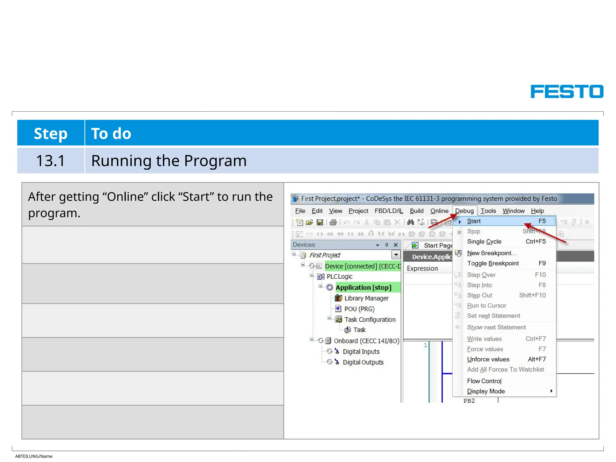Click the Find and Replace icon
Image resolution: width=616 pixels, height=462 pixels.
click(x=421, y=222)
